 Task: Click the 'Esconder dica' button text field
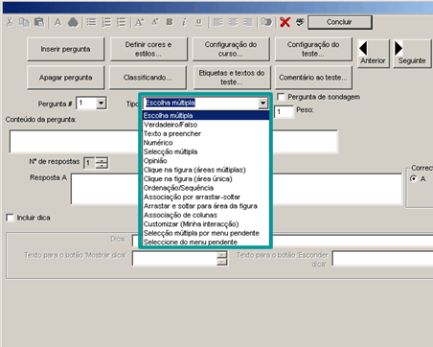coord(382,259)
